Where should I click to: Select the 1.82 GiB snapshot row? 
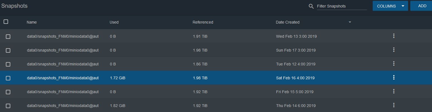pyautogui.click(x=216, y=105)
